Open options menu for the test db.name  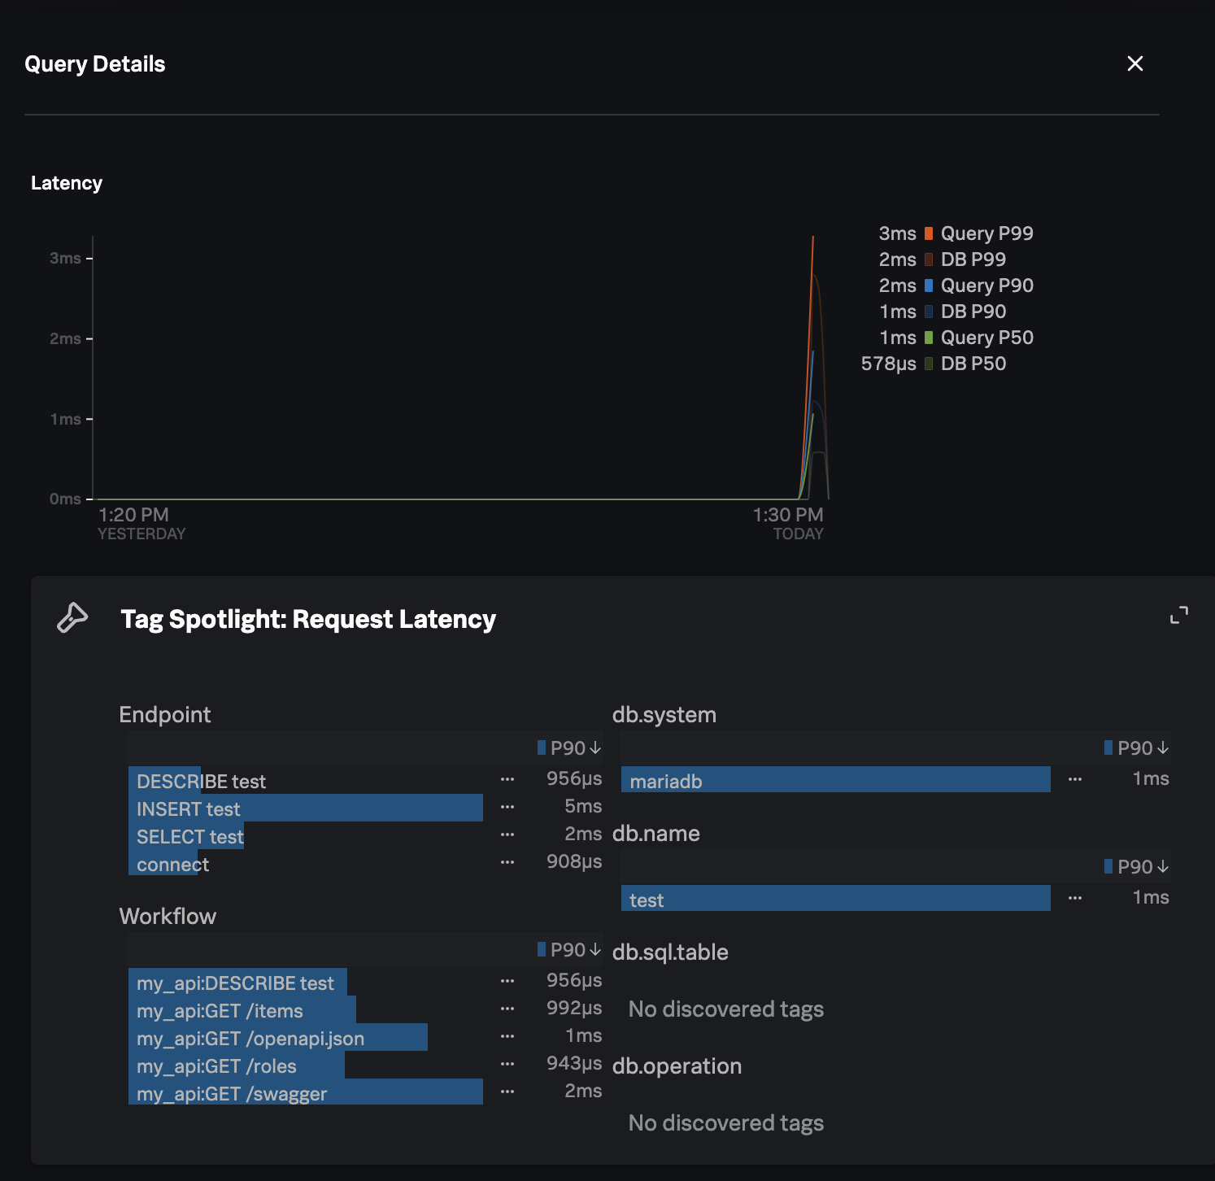coord(1074,898)
